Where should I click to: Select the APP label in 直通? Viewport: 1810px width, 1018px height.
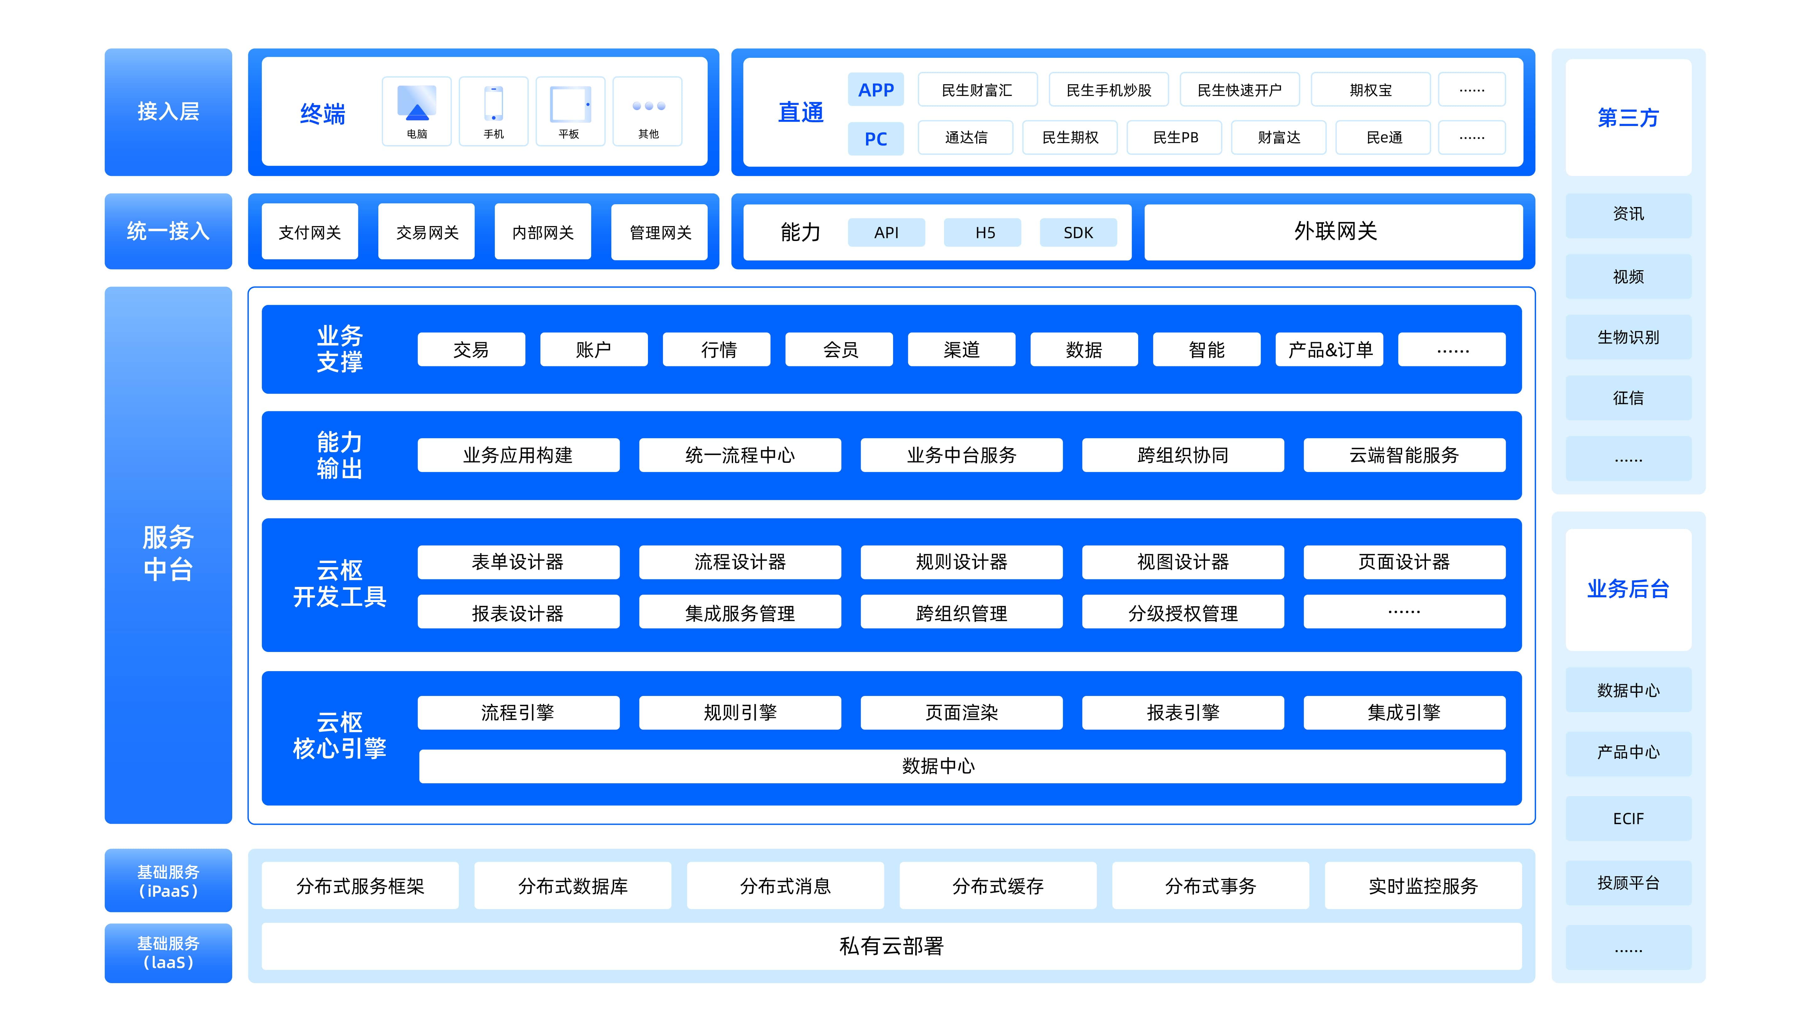[x=875, y=90]
